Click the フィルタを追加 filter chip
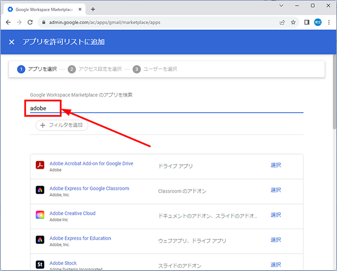 62,125
